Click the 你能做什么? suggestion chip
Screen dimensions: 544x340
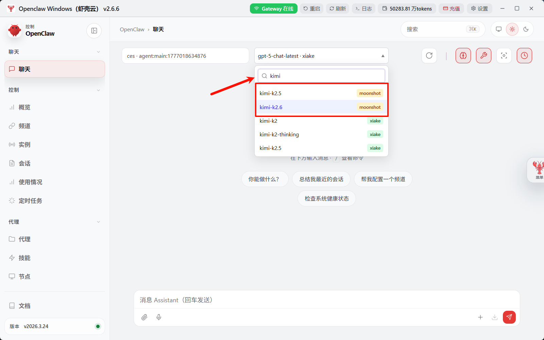(265, 179)
